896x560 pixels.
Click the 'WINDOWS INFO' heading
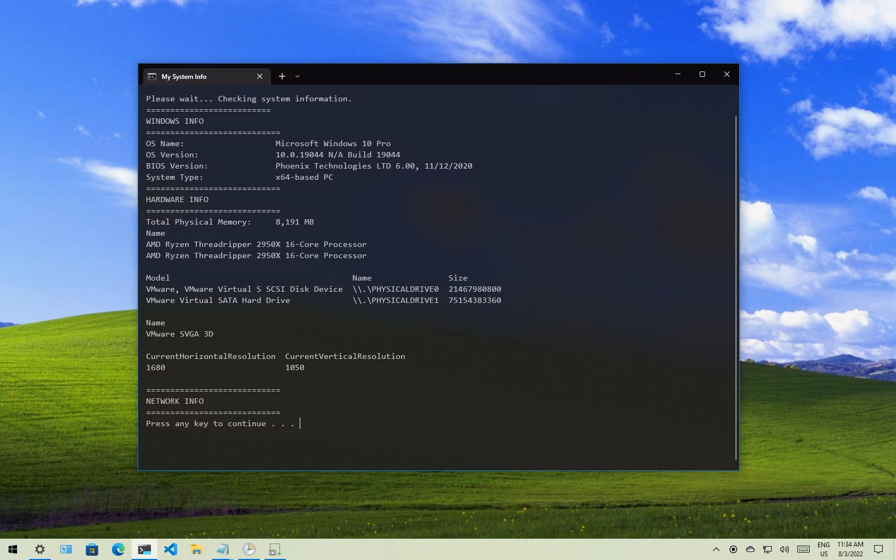click(175, 121)
